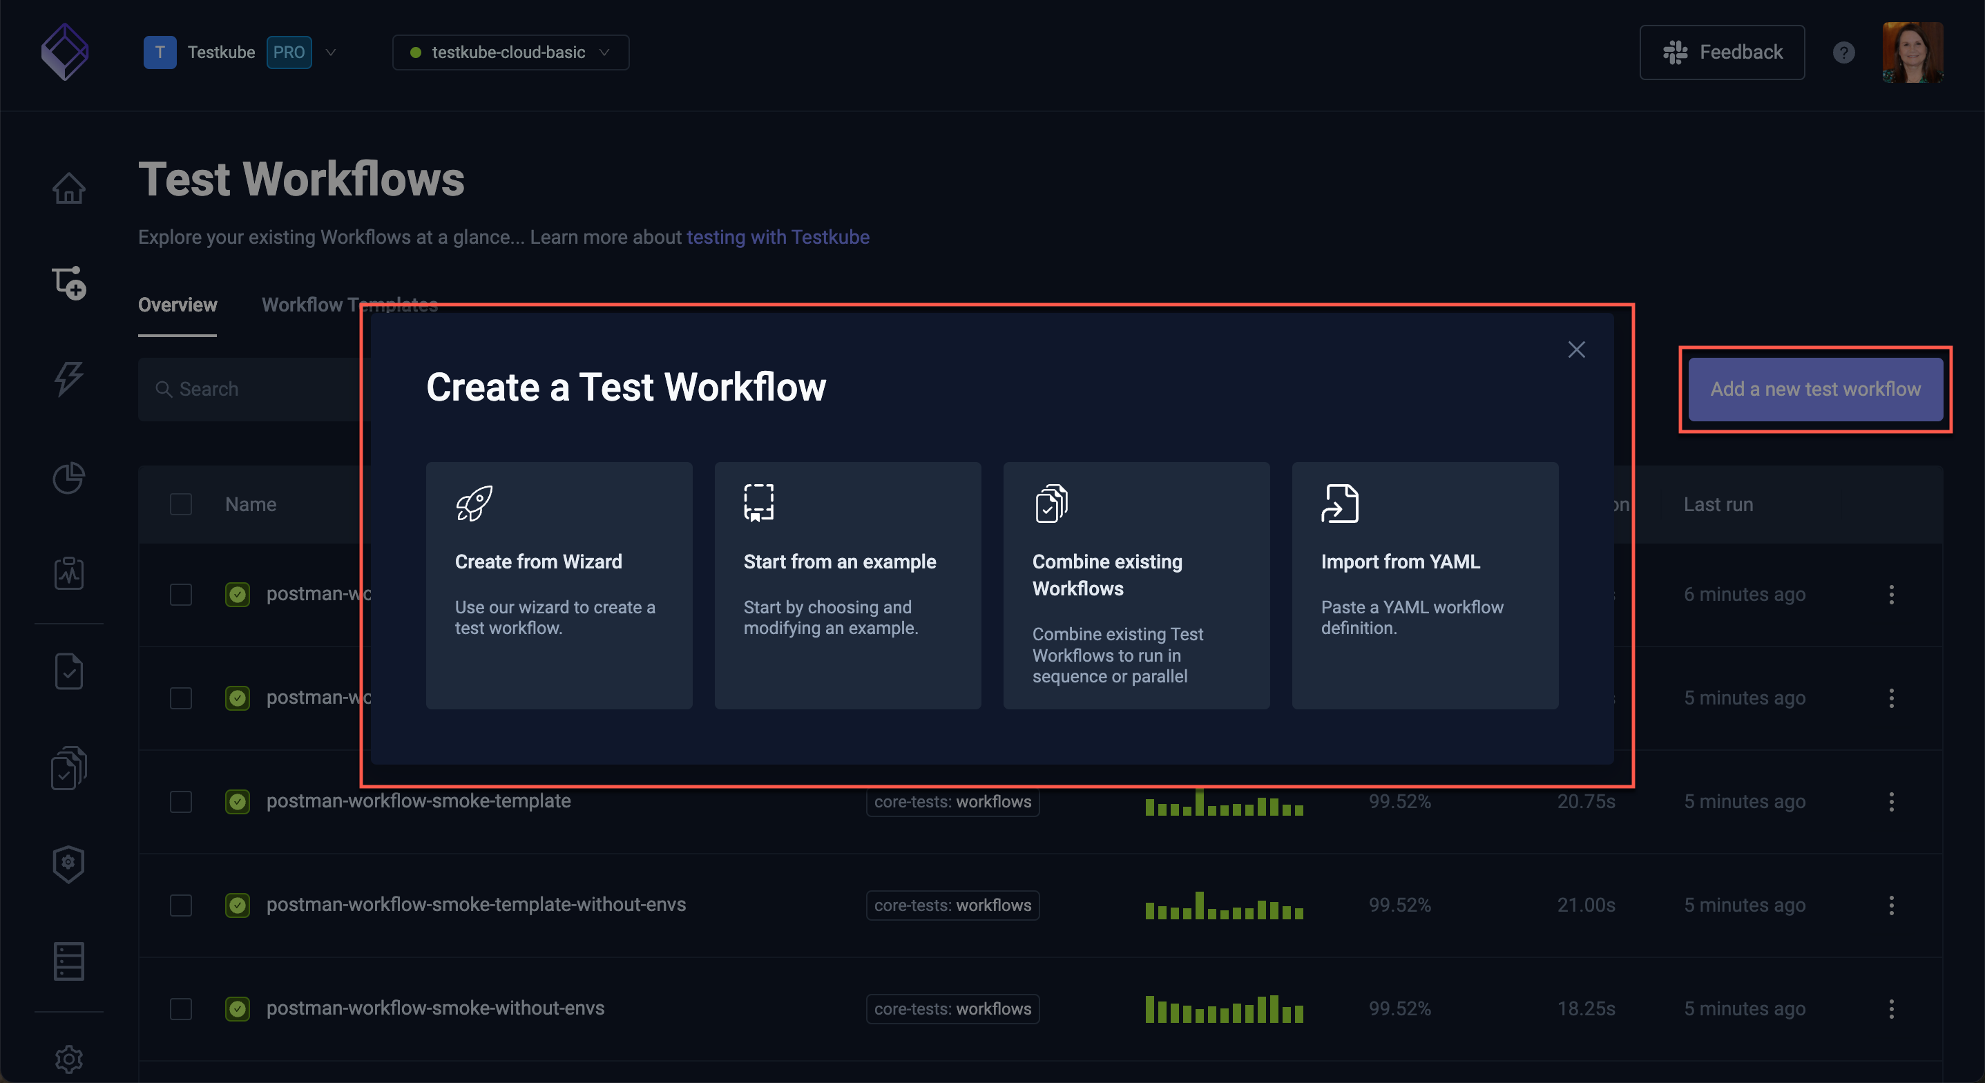Screen dimensions: 1985x1083
Task: Tick checkbox for second postman workflow row
Action: (180, 698)
